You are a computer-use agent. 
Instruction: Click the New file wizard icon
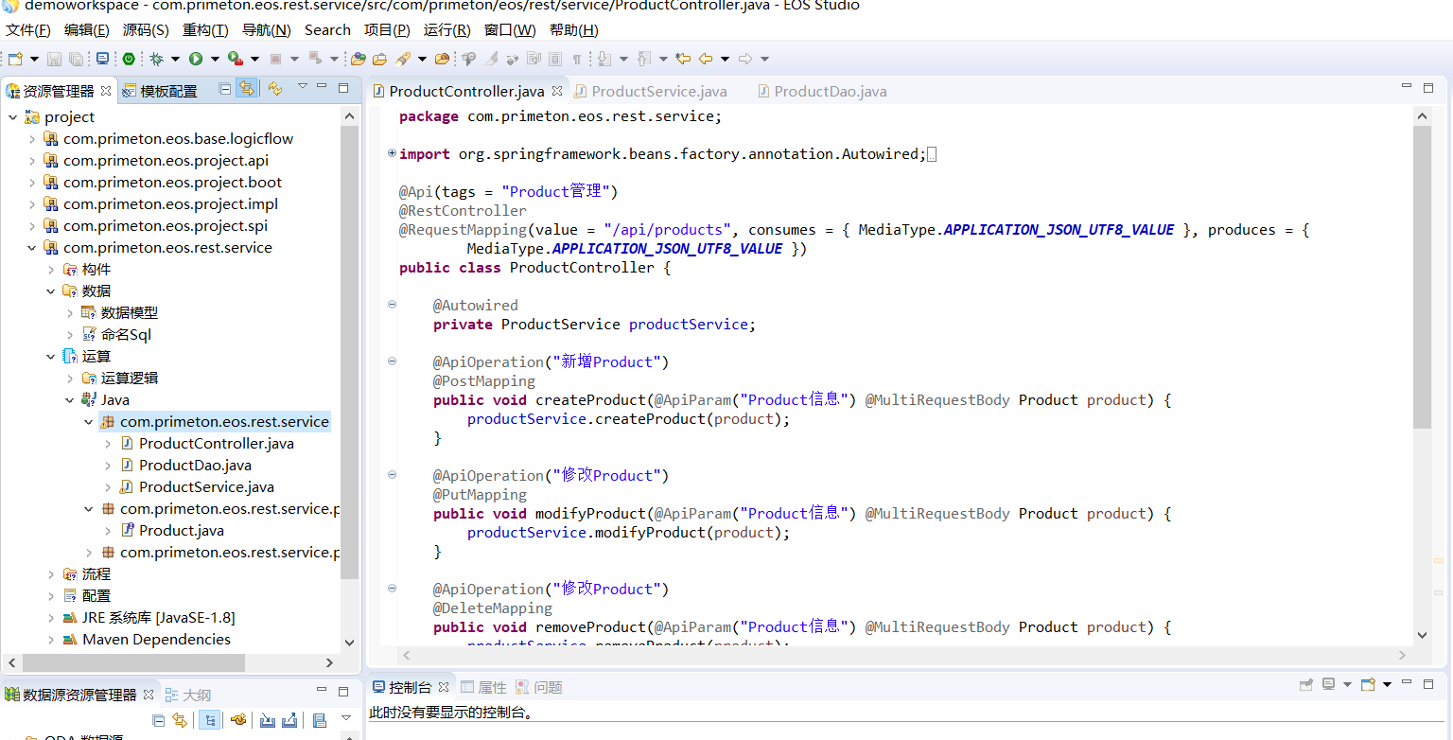[x=15, y=59]
